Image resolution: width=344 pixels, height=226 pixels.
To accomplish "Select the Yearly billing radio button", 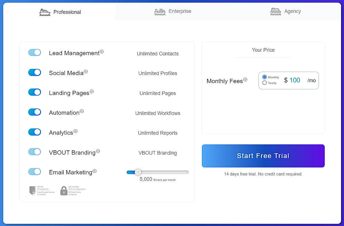I will point(265,83).
